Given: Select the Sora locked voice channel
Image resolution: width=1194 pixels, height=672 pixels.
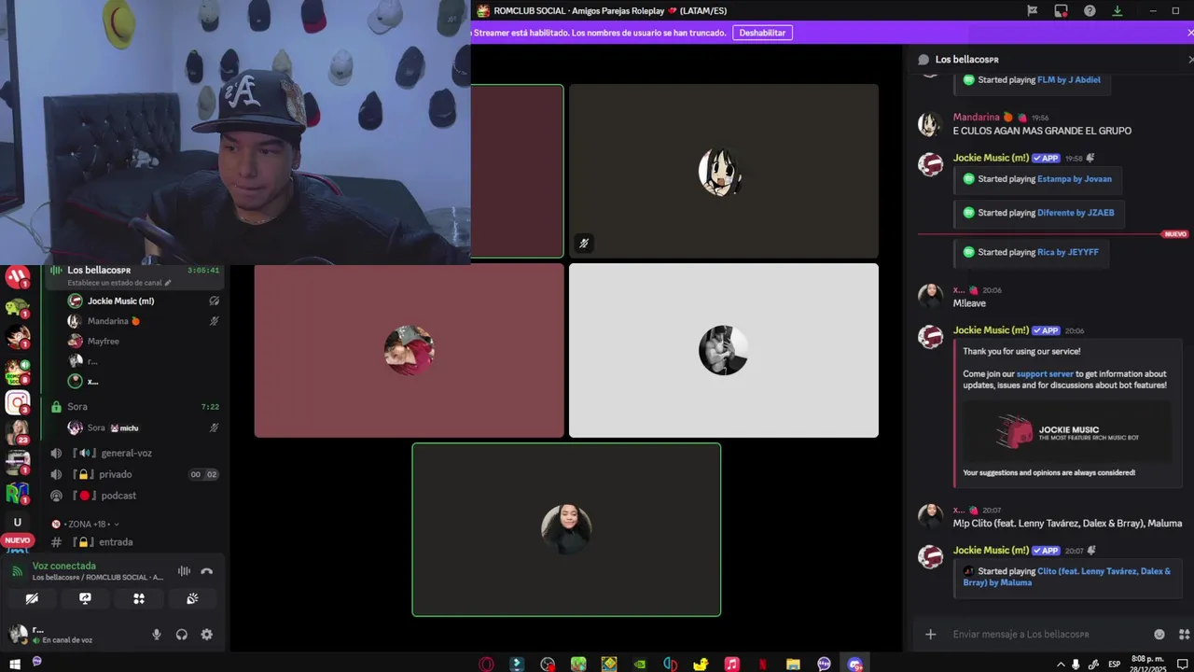Looking at the screenshot, I should point(136,407).
